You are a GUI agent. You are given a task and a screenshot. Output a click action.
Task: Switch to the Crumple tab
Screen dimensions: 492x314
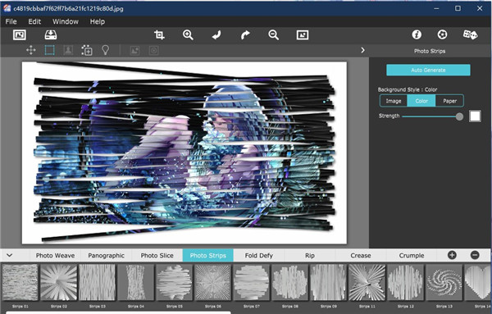pyautogui.click(x=412, y=255)
